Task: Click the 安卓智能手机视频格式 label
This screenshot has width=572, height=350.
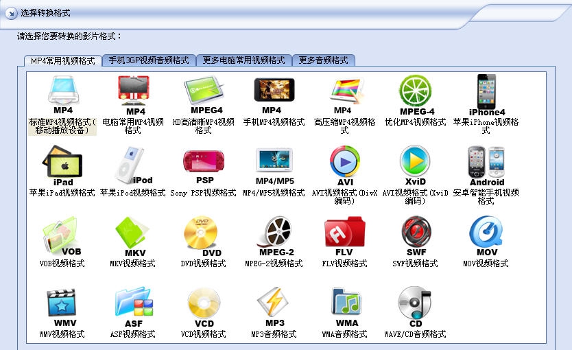Action: pos(486,197)
